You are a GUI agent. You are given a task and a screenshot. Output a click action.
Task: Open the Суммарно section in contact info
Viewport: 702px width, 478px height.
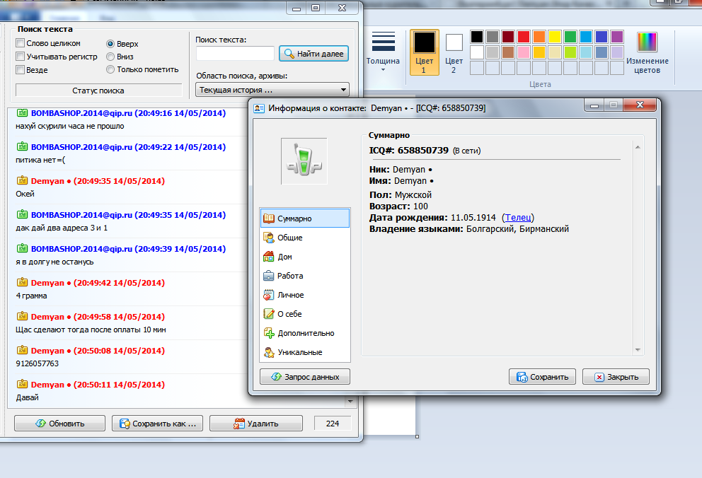(x=304, y=218)
